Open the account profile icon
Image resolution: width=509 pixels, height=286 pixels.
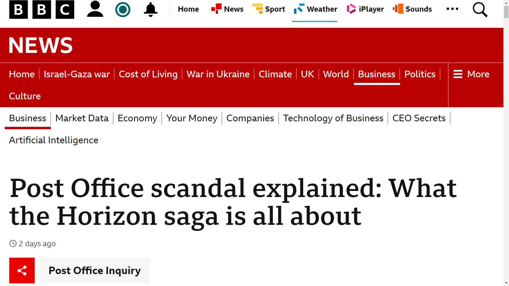(x=95, y=9)
